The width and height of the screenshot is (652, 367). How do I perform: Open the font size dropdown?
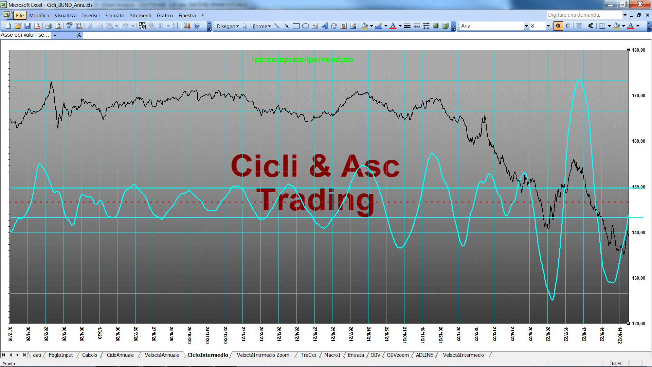tap(548, 26)
